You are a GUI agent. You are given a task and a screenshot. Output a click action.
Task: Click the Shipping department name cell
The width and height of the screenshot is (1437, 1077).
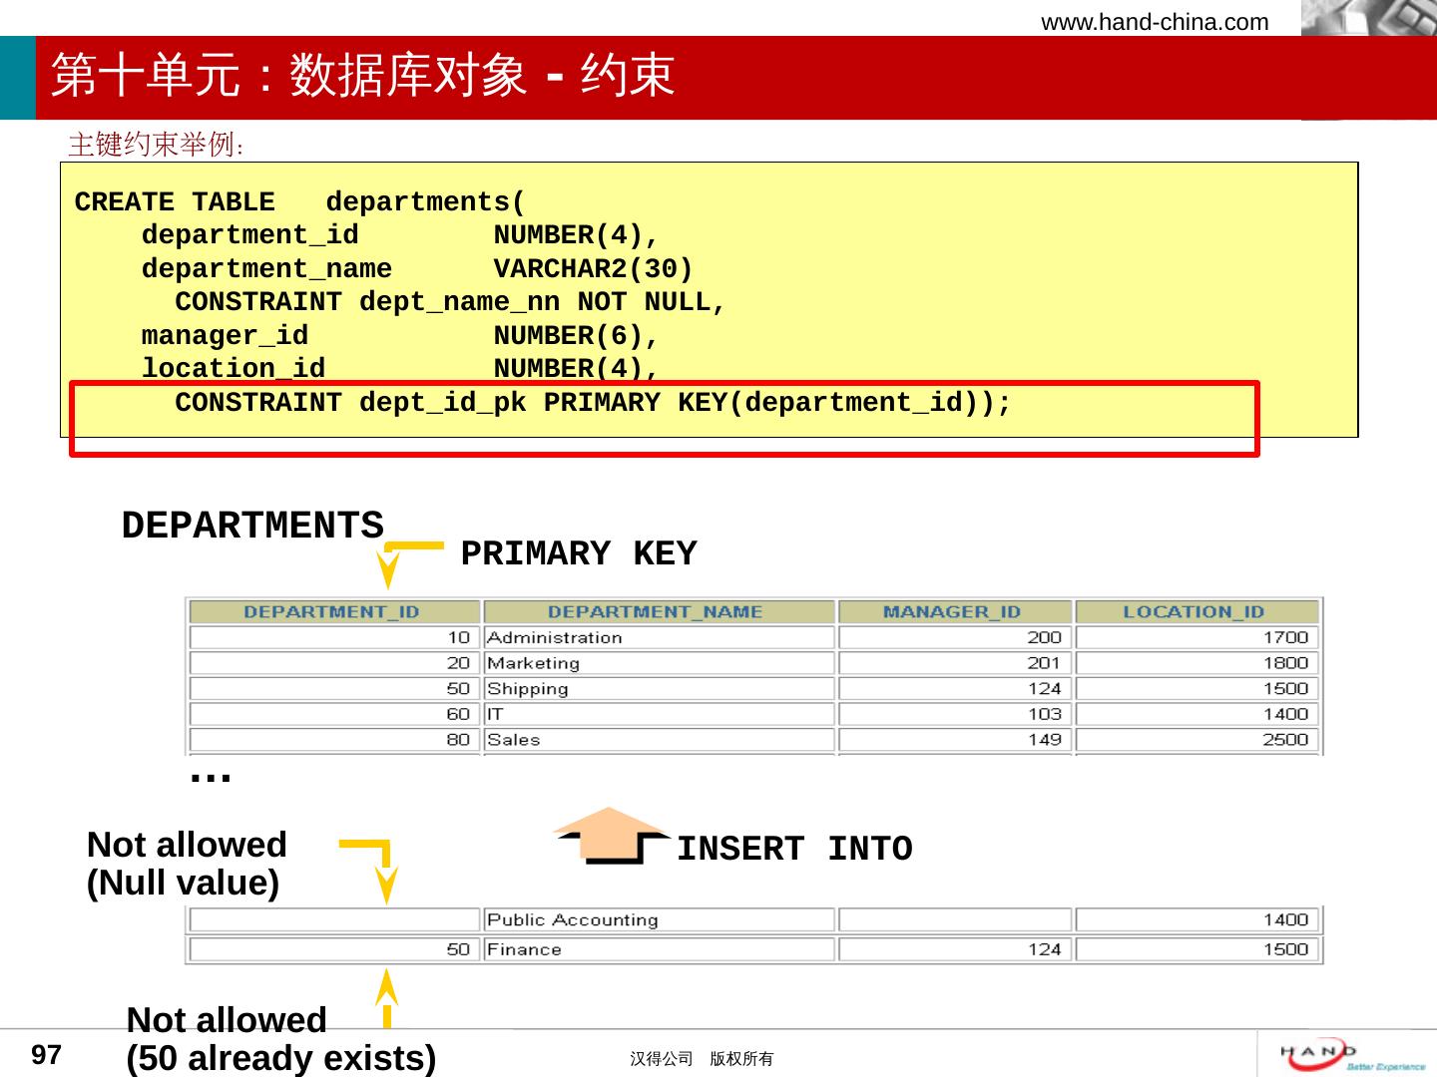pyautogui.click(x=659, y=688)
